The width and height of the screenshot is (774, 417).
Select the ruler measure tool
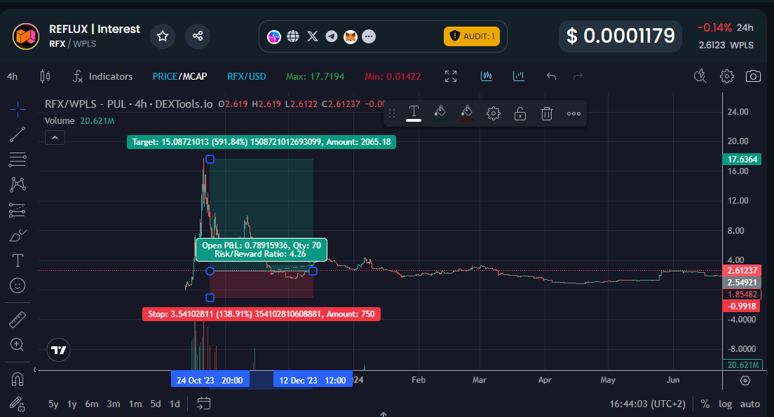coord(18,320)
